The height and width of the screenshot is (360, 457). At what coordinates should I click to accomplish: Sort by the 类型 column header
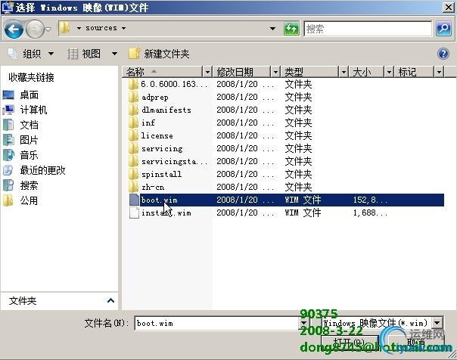click(310, 72)
